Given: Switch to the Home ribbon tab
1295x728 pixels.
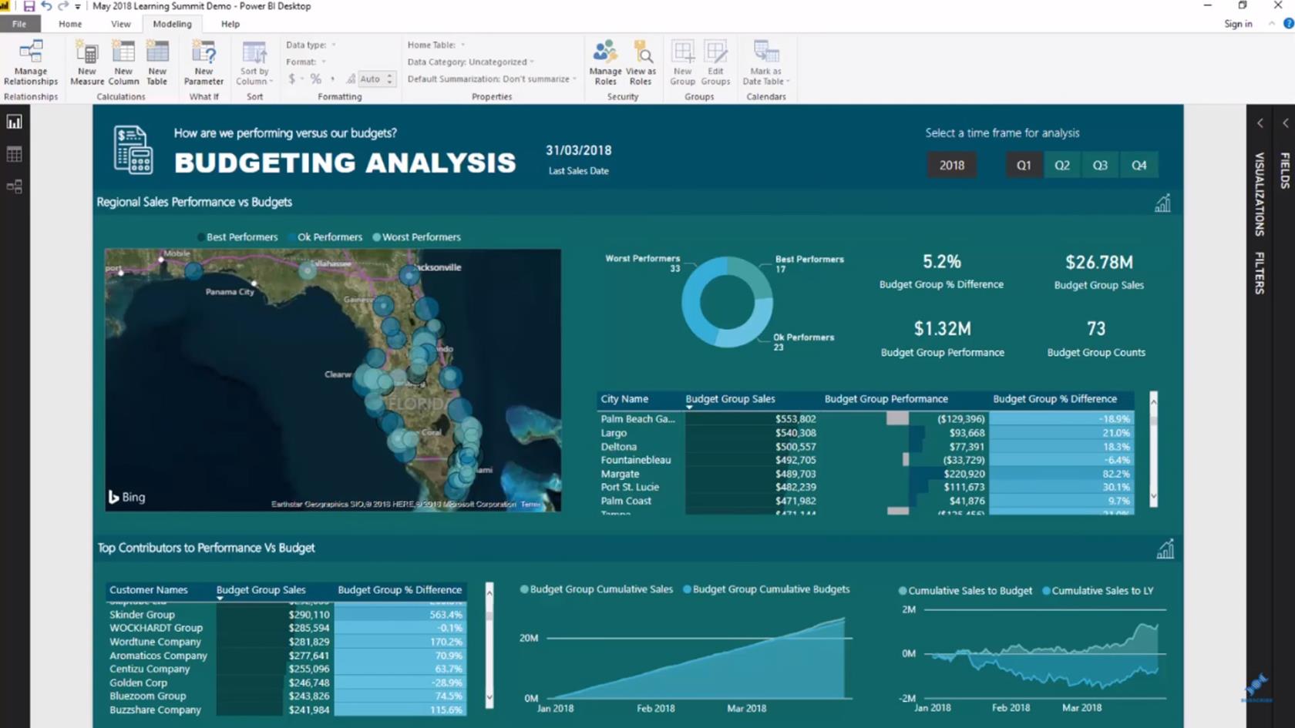Looking at the screenshot, I should pyautogui.click(x=70, y=24).
